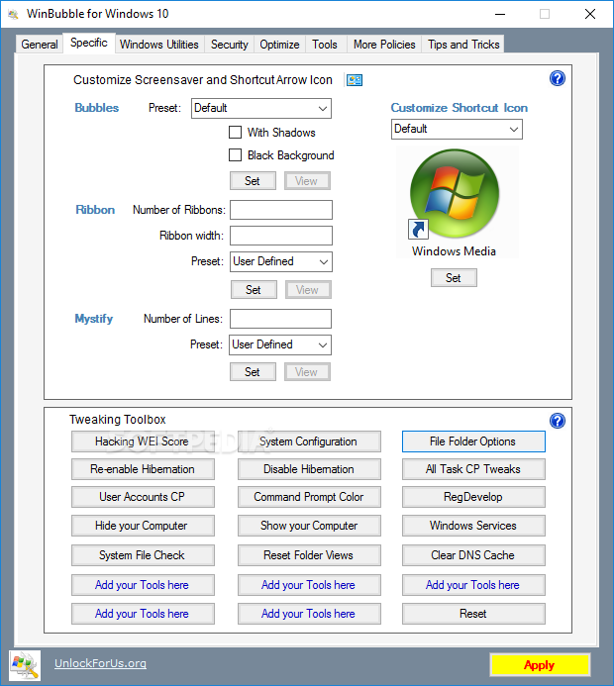Image resolution: width=614 pixels, height=686 pixels.
Task: Click the tools logo icon beside UnlockForUs.org
Action: (x=25, y=665)
